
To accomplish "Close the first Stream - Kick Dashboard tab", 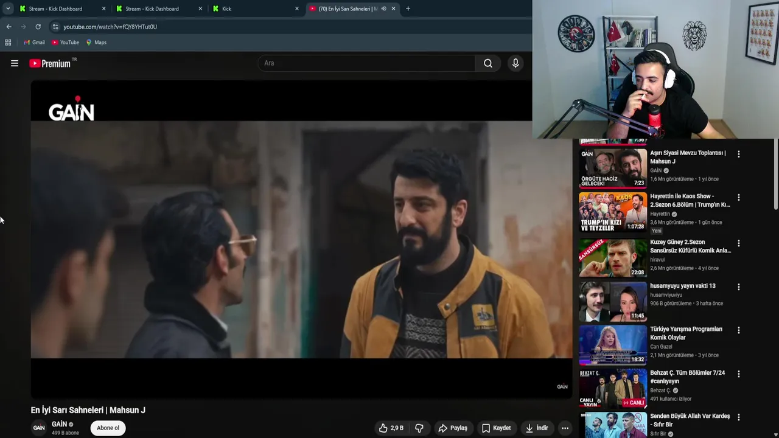I will point(104,9).
